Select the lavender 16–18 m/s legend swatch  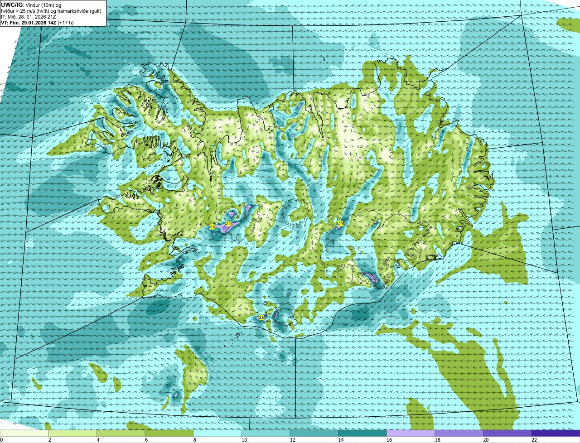coord(411,433)
